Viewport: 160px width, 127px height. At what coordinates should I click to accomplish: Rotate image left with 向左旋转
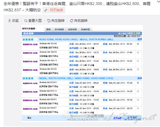click(x=56, y=21)
